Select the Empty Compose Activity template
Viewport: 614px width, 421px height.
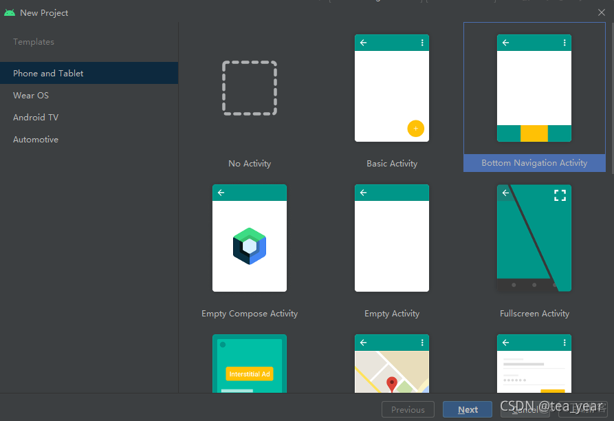pos(249,238)
